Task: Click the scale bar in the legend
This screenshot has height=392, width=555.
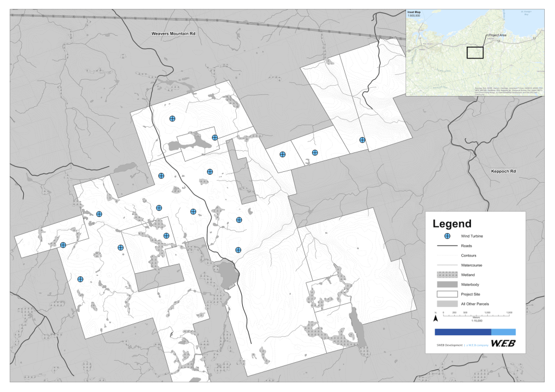Action: tap(477, 315)
